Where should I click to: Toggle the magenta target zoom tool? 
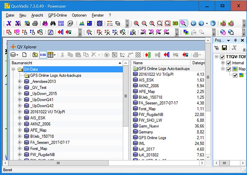pyautogui.click(x=183, y=24)
